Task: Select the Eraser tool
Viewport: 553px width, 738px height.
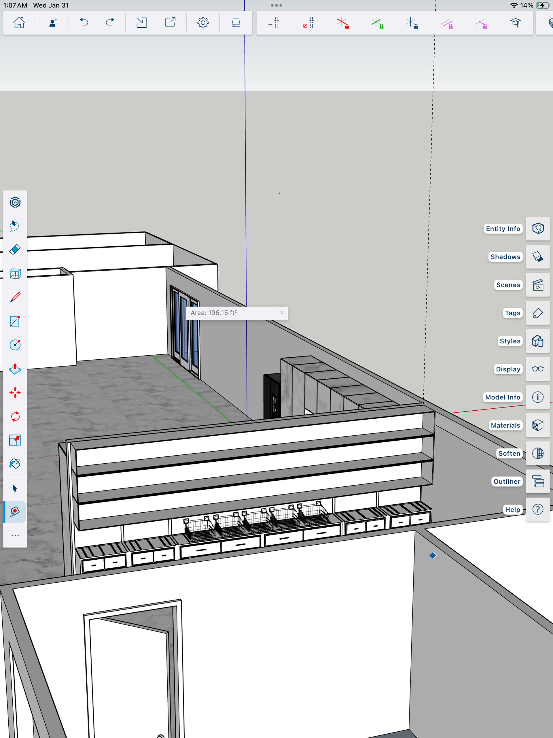Action: click(x=15, y=250)
